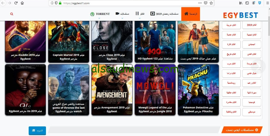270x136 pixels.
Task: Open the page actions three-dots menu
Action: coord(200,3)
